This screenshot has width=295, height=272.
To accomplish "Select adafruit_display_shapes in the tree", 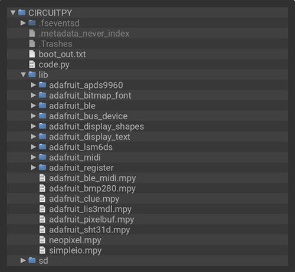I will 147,126.
